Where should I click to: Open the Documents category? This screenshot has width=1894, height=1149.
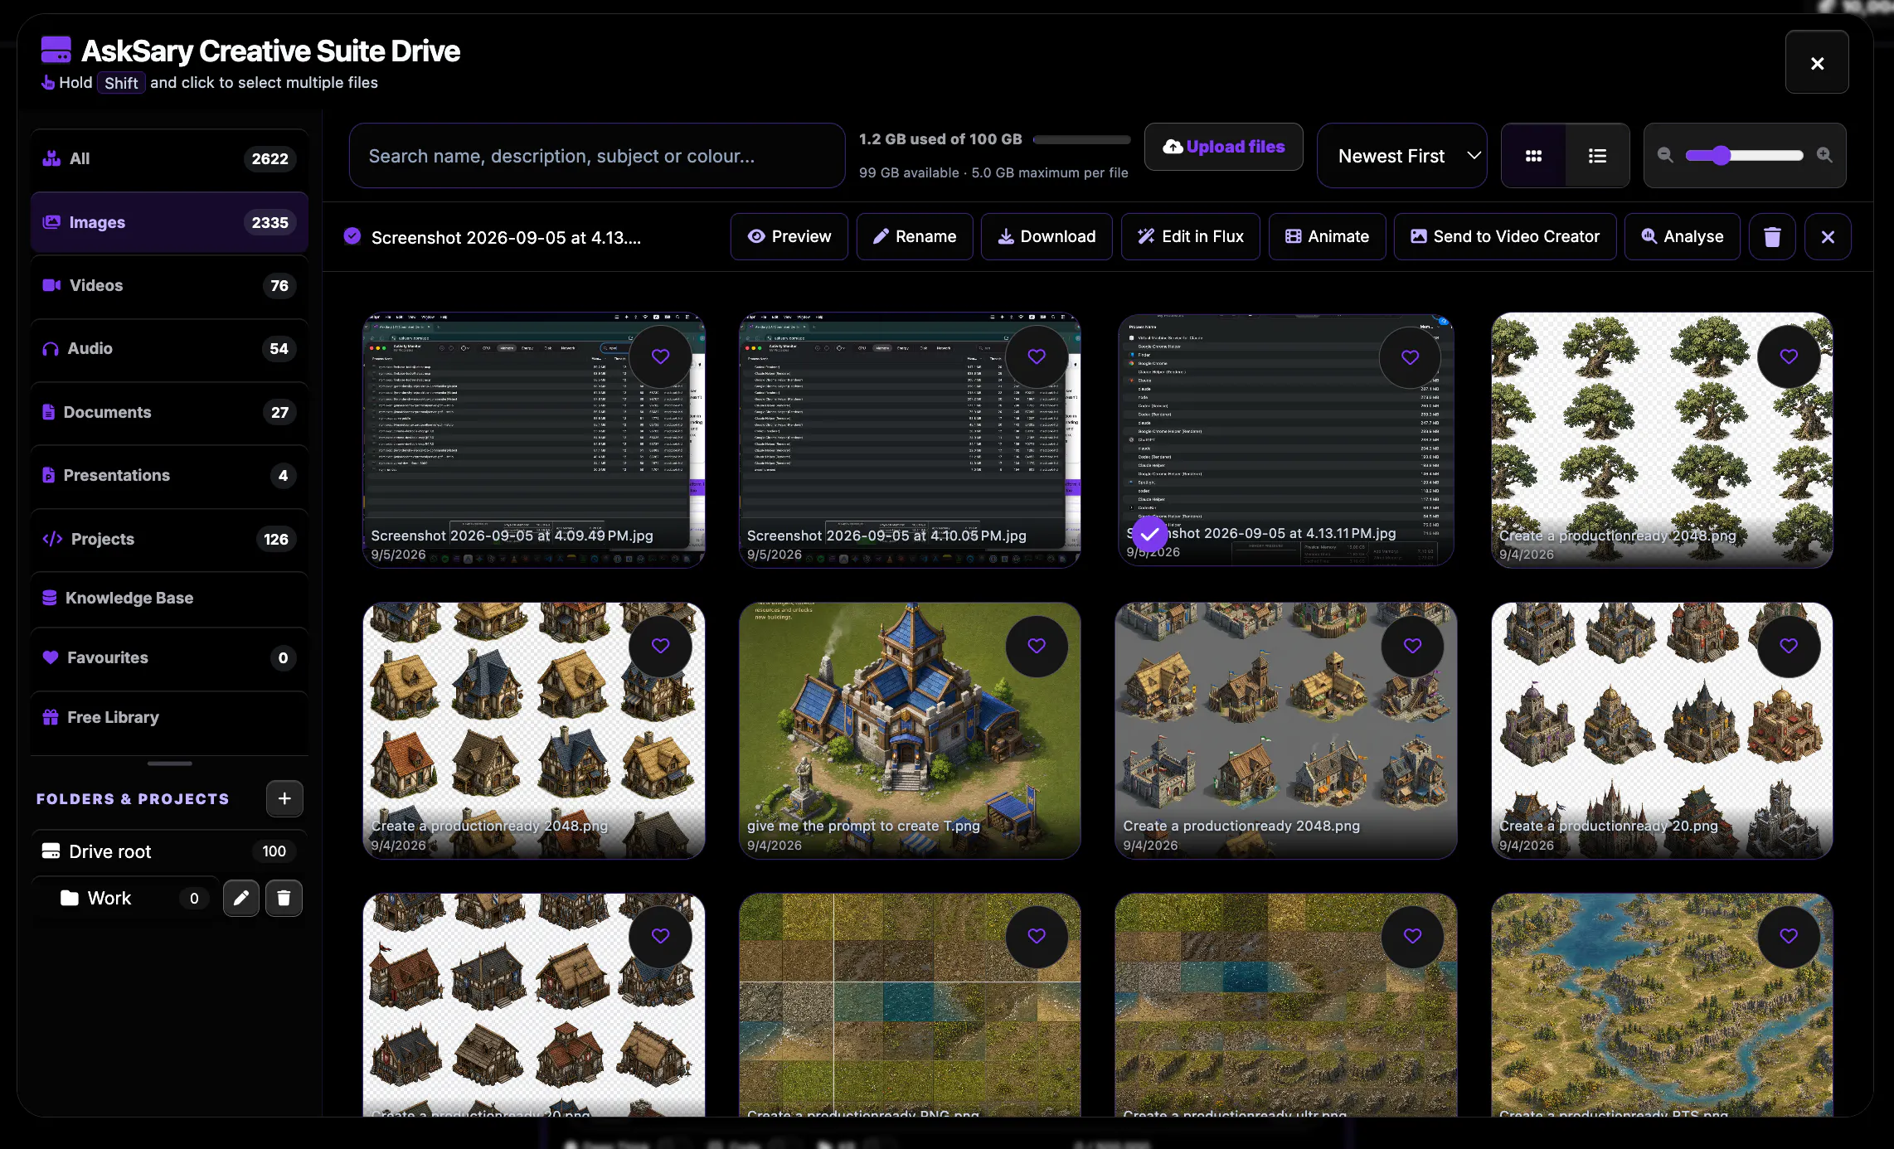[x=169, y=412]
